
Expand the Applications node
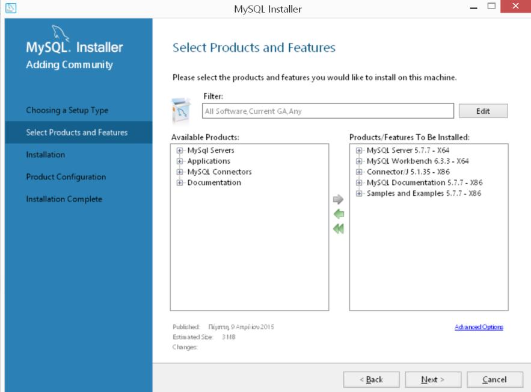click(179, 161)
